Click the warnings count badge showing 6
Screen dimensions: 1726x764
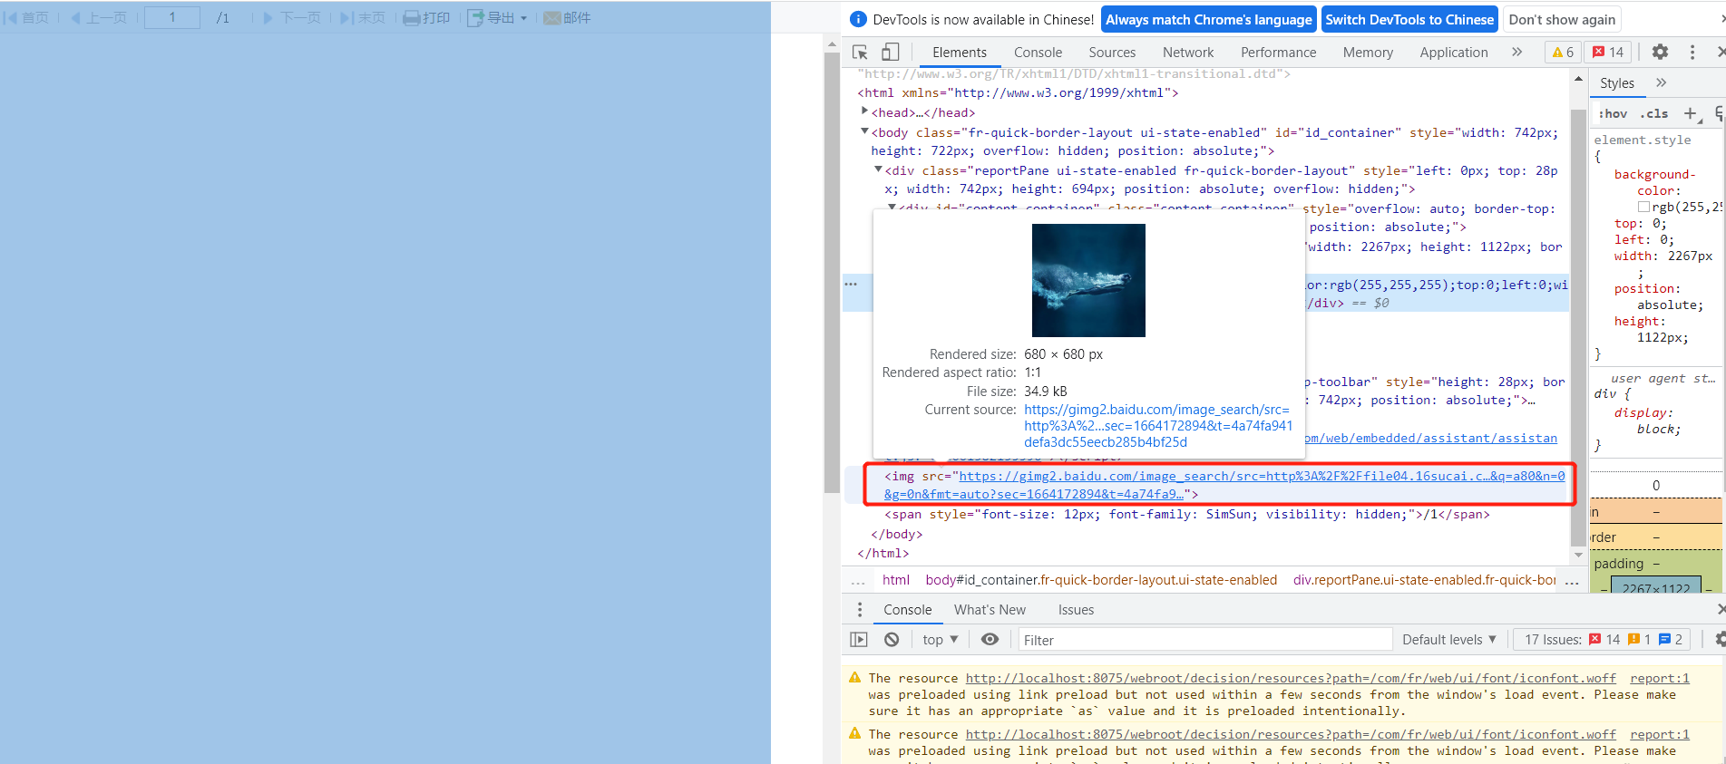point(1563,53)
